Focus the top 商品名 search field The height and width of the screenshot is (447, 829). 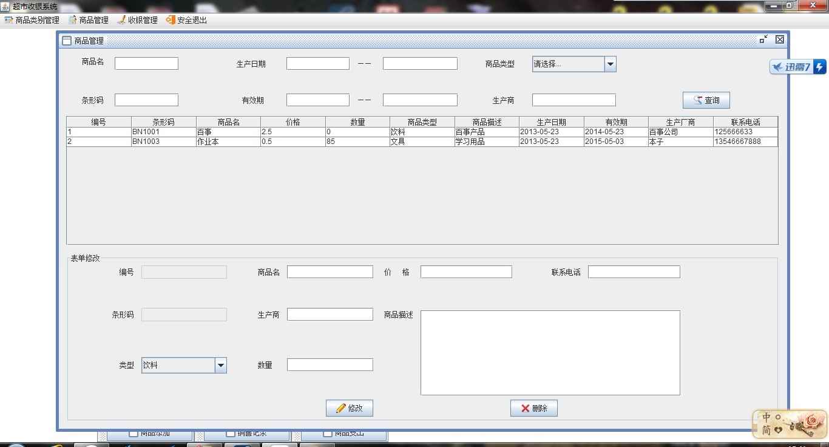[146, 63]
